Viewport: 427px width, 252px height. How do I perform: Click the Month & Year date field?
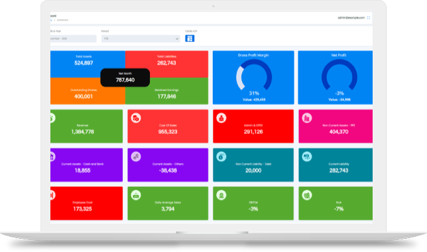point(73,38)
